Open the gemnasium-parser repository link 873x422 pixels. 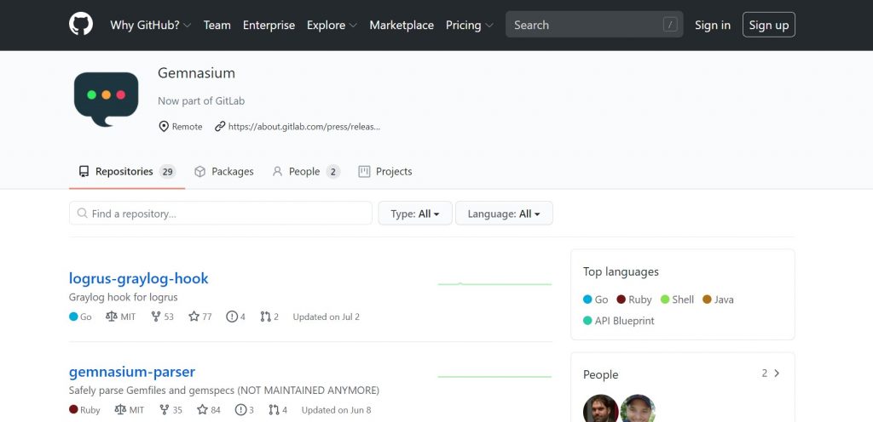(132, 372)
